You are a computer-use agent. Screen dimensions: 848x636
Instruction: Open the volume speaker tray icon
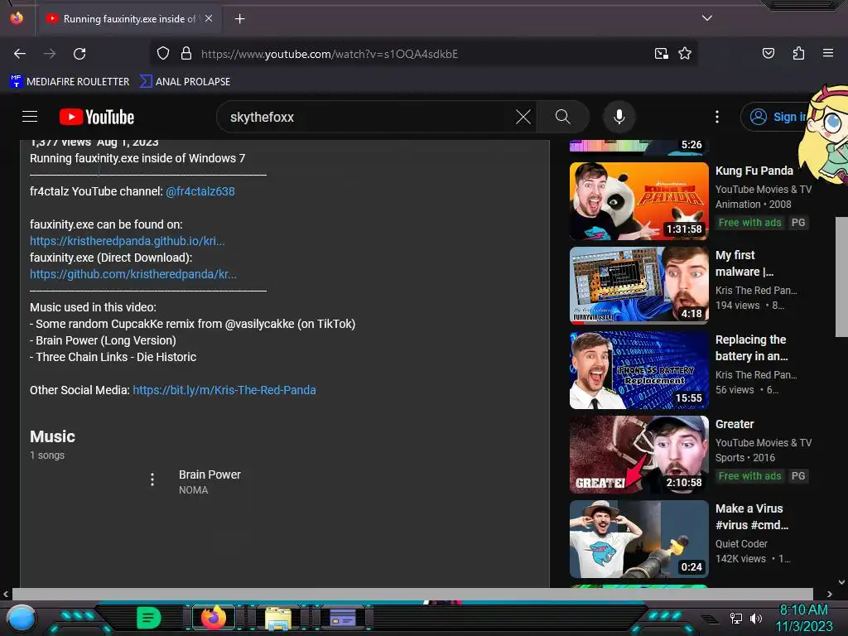point(756,618)
